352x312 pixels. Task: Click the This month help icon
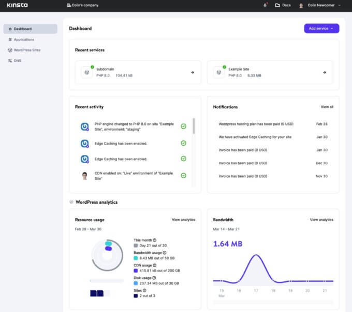155,240
